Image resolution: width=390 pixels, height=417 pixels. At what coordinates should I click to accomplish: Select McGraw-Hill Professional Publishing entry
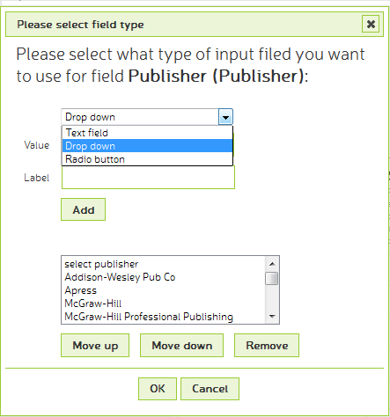point(164,317)
